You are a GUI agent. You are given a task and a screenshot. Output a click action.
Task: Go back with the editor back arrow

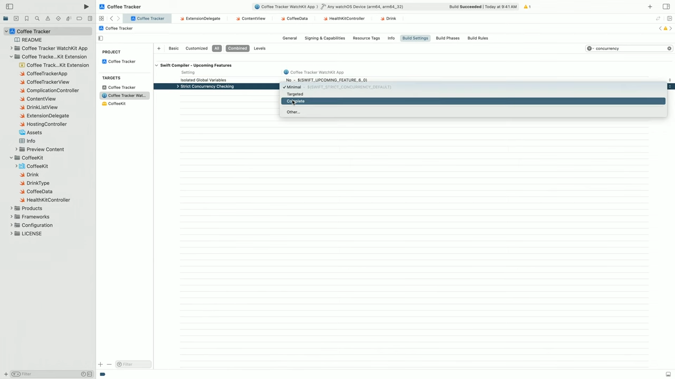(111, 18)
